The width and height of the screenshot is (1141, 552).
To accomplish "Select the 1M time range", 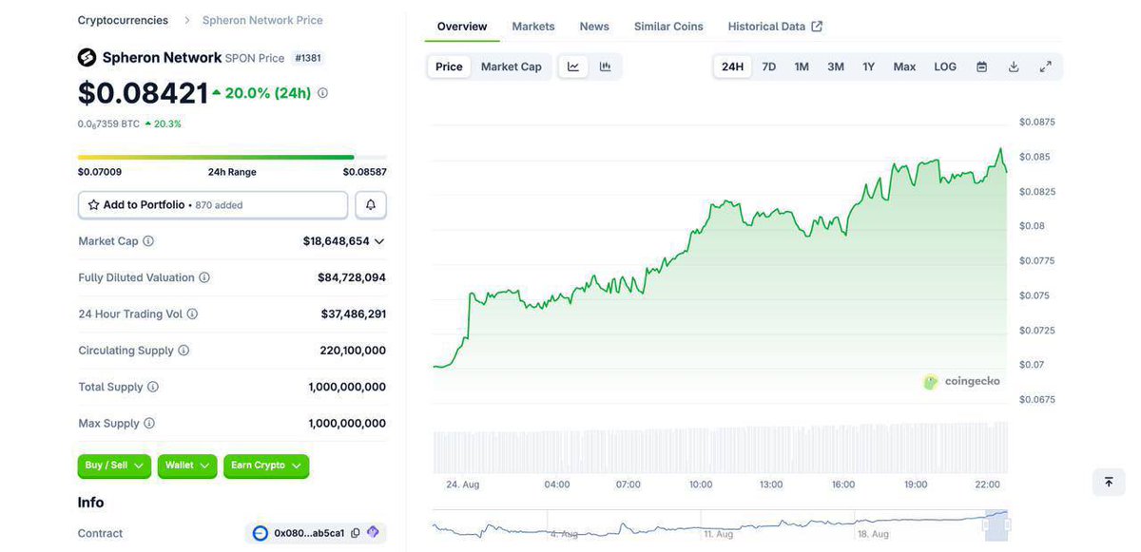I will click(802, 67).
